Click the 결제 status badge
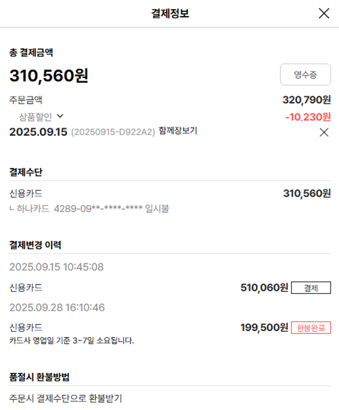Screen dimensions: 339x410 pyautogui.click(x=311, y=288)
